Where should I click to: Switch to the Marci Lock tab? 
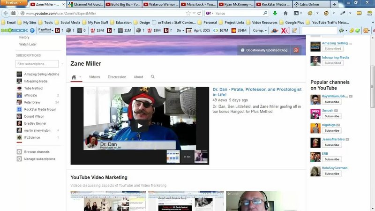(199, 4)
